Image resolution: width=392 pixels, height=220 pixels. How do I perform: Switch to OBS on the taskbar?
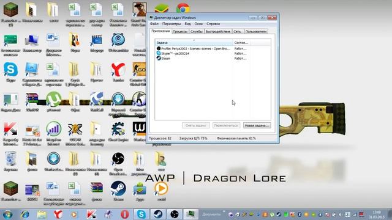175,215
